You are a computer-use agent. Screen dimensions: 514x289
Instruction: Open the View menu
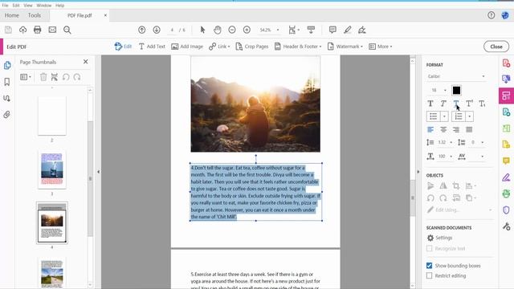point(28,6)
